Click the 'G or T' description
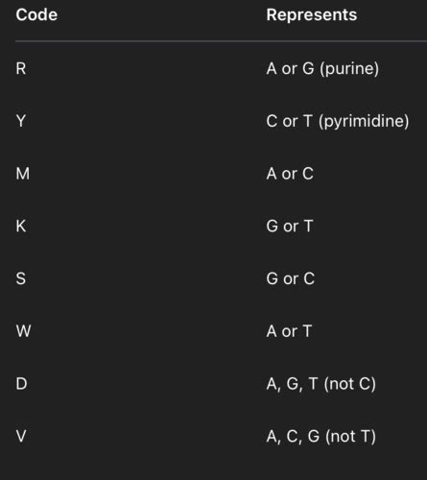 tap(290, 227)
